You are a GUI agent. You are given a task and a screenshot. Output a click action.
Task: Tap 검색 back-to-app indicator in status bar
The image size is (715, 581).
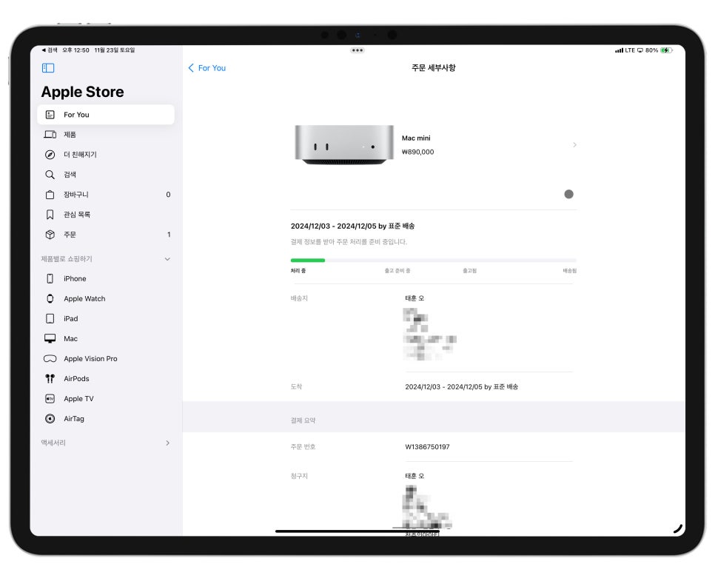click(x=50, y=50)
